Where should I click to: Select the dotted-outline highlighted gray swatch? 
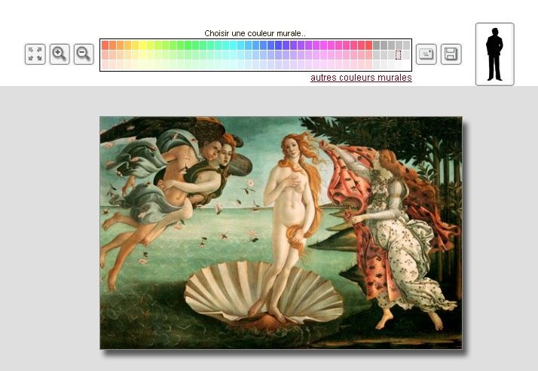click(399, 54)
